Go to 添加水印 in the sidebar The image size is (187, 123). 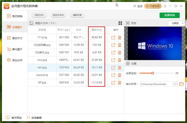point(15,60)
